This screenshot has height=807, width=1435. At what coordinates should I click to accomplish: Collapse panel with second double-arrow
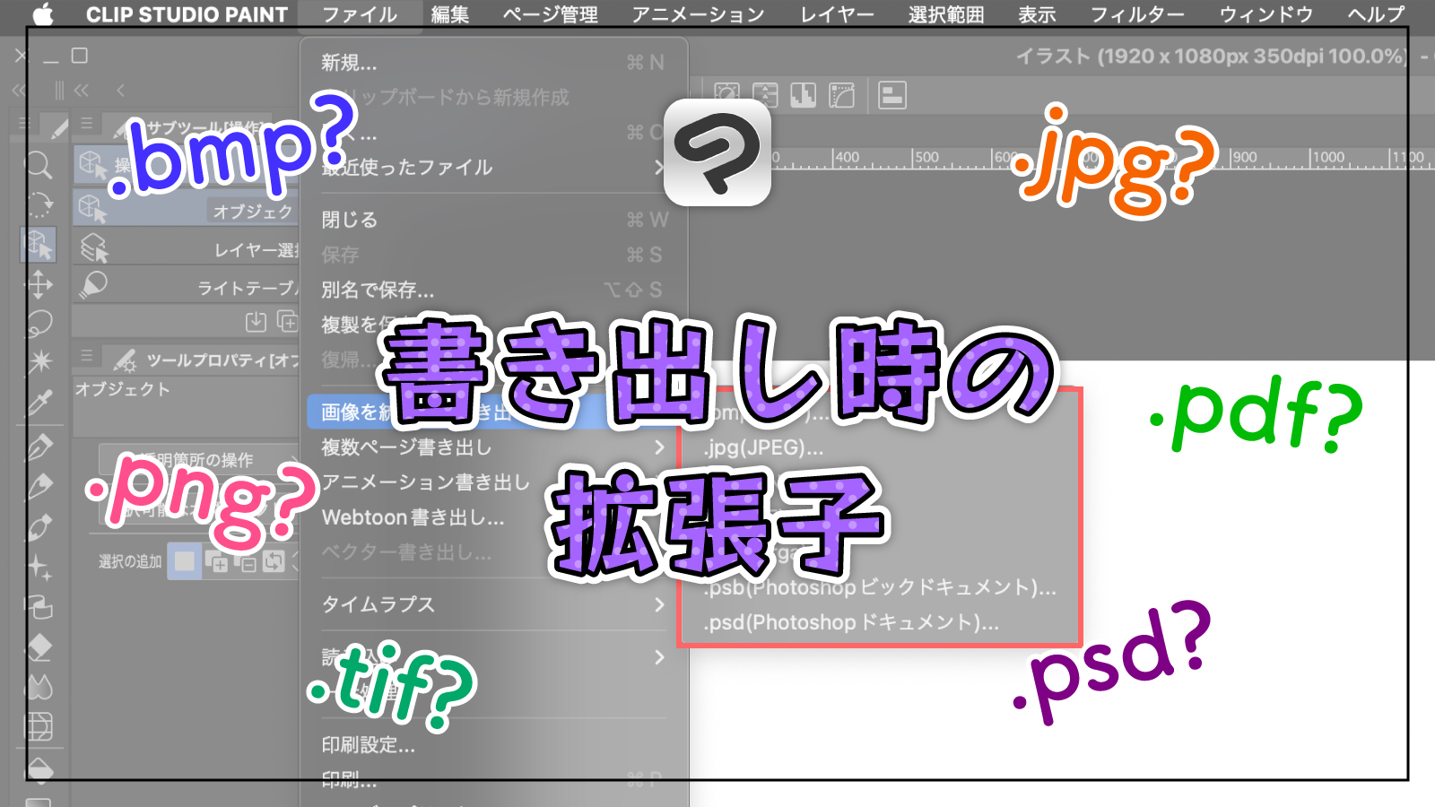(x=82, y=90)
